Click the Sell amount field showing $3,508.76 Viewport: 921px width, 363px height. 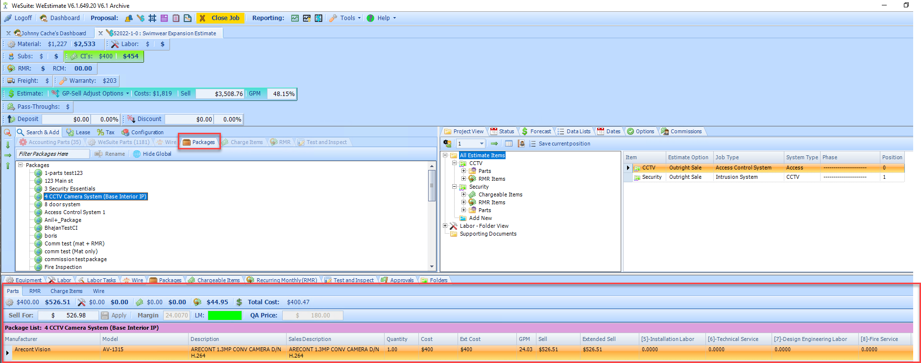click(219, 94)
